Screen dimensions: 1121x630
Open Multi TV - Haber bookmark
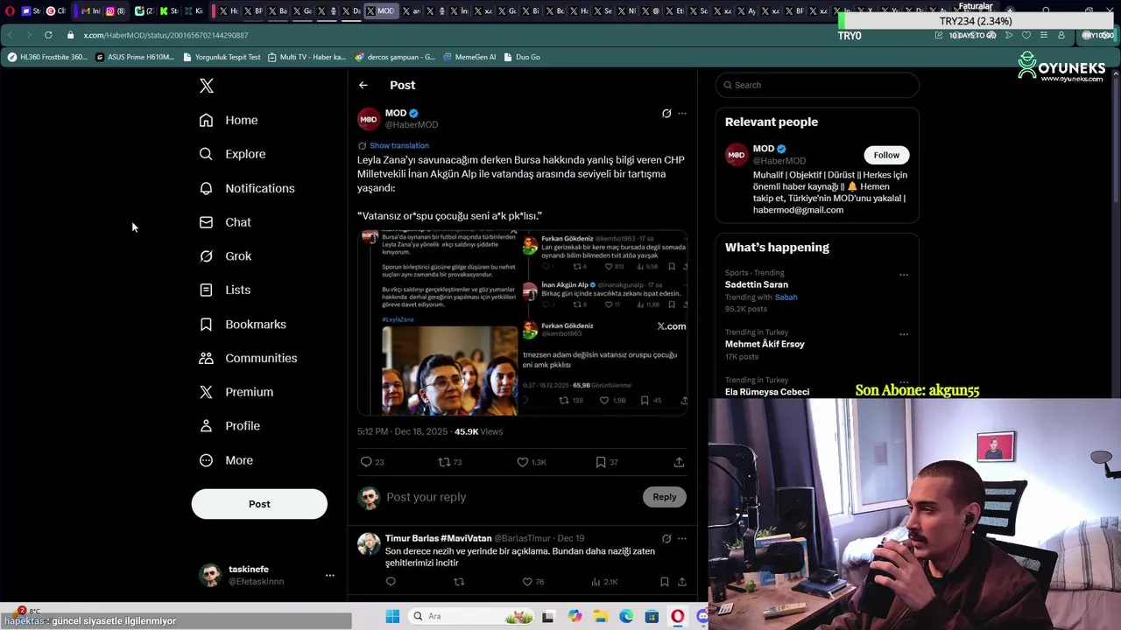(x=307, y=57)
